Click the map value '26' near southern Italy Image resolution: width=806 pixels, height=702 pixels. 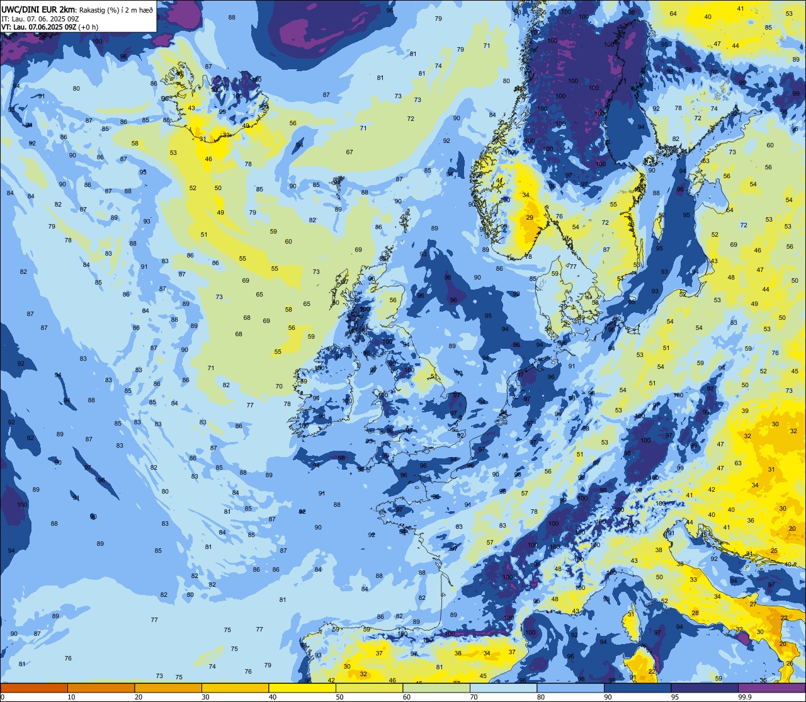[790, 663]
